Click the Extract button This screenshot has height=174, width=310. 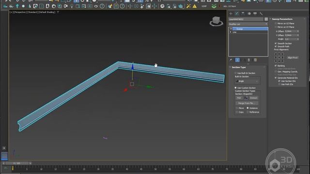tap(254, 98)
